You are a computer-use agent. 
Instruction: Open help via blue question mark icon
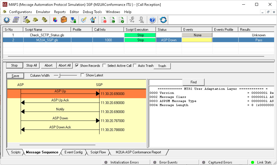[x=152, y=20]
